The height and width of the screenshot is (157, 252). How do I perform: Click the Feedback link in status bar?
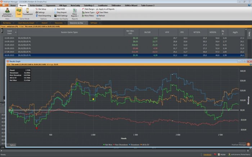coord(207,154)
